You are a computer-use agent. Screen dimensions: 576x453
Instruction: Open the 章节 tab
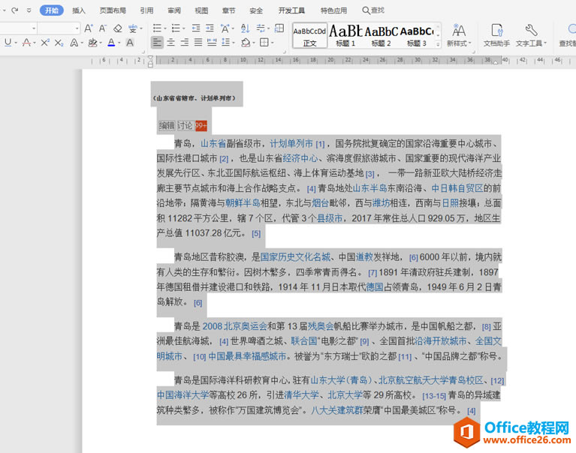click(x=228, y=10)
